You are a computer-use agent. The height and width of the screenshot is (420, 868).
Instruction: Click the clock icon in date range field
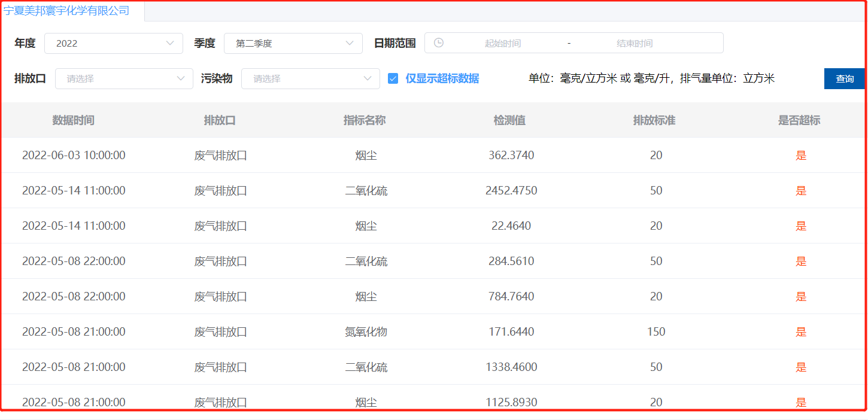pos(439,43)
